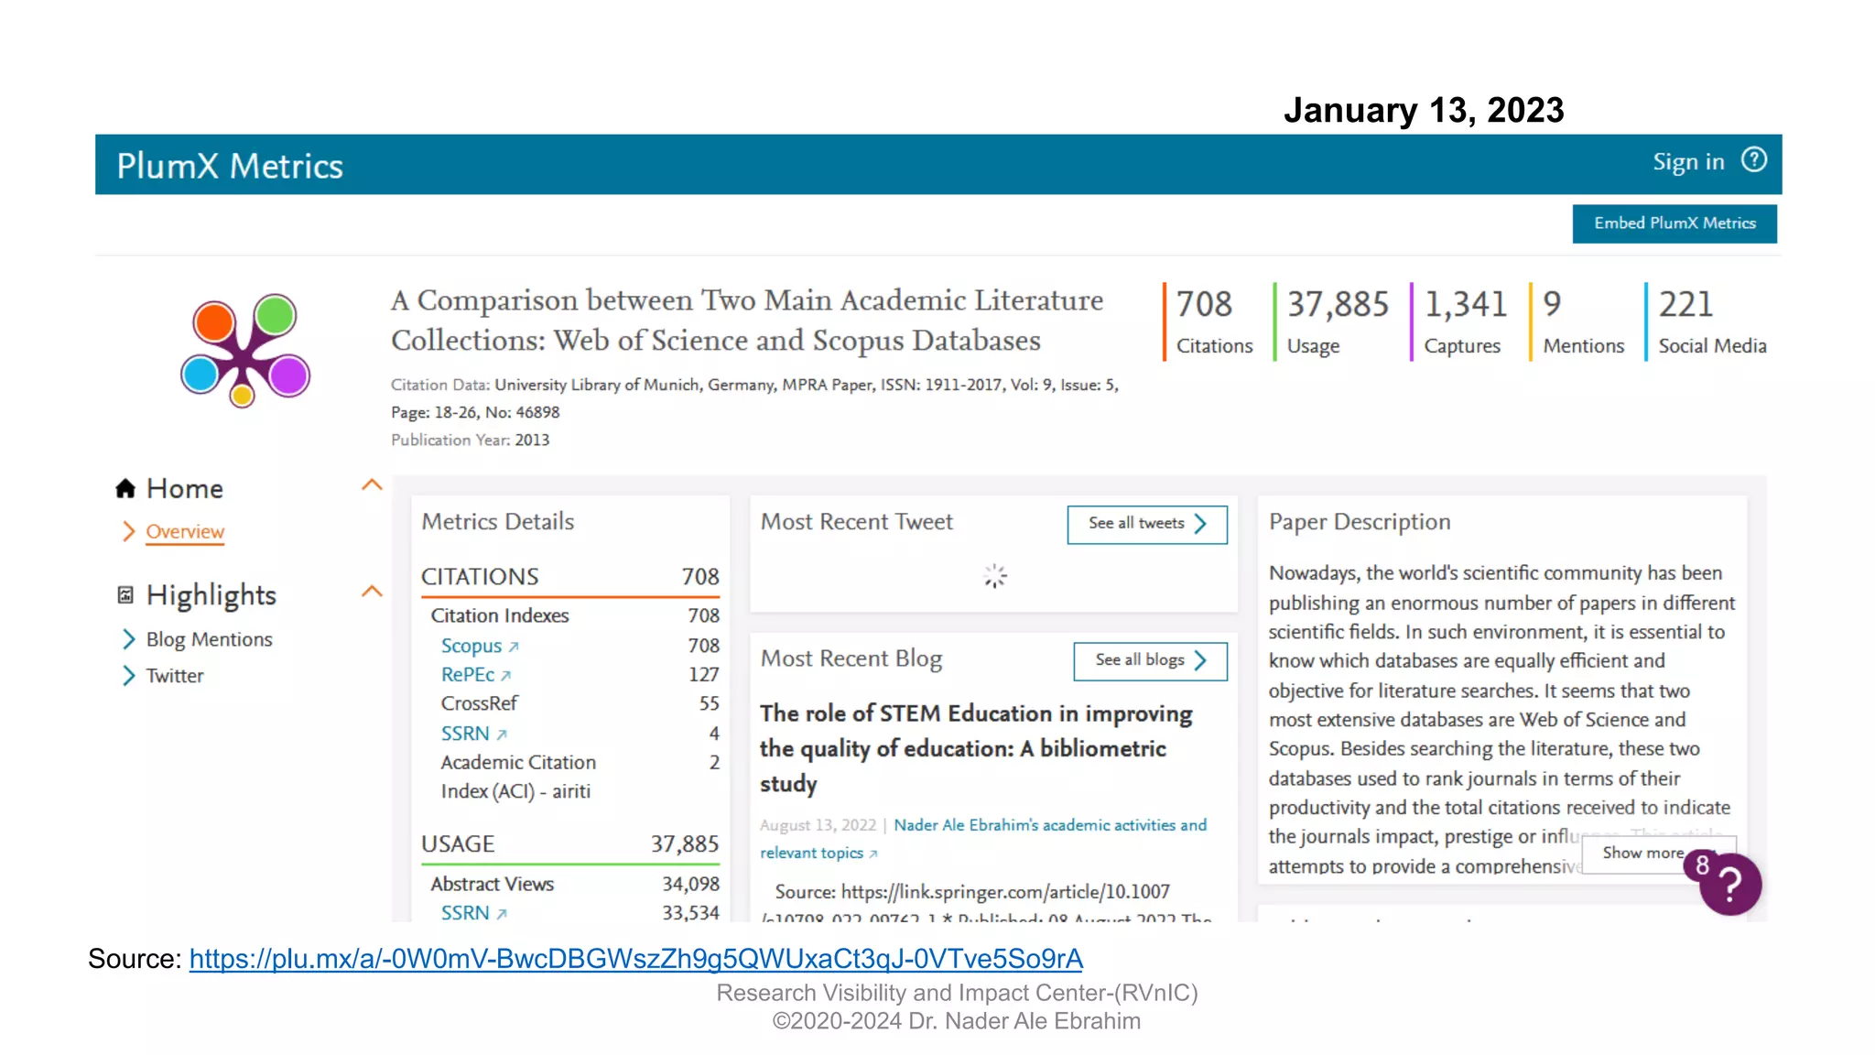Viewport: 1875px width, 1055px height.
Task: Click the Highlights section icon
Action: (x=125, y=595)
